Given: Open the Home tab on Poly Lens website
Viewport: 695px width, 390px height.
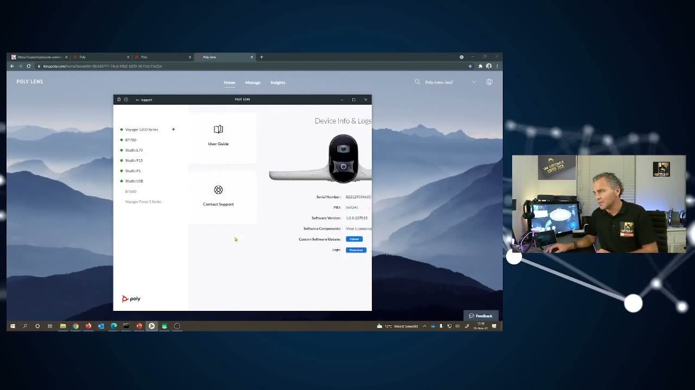Looking at the screenshot, I should click(229, 82).
